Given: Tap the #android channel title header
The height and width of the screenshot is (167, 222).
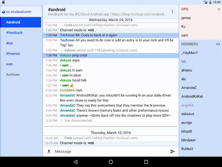Looking at the screenshot, I should [x=57, y=10].
